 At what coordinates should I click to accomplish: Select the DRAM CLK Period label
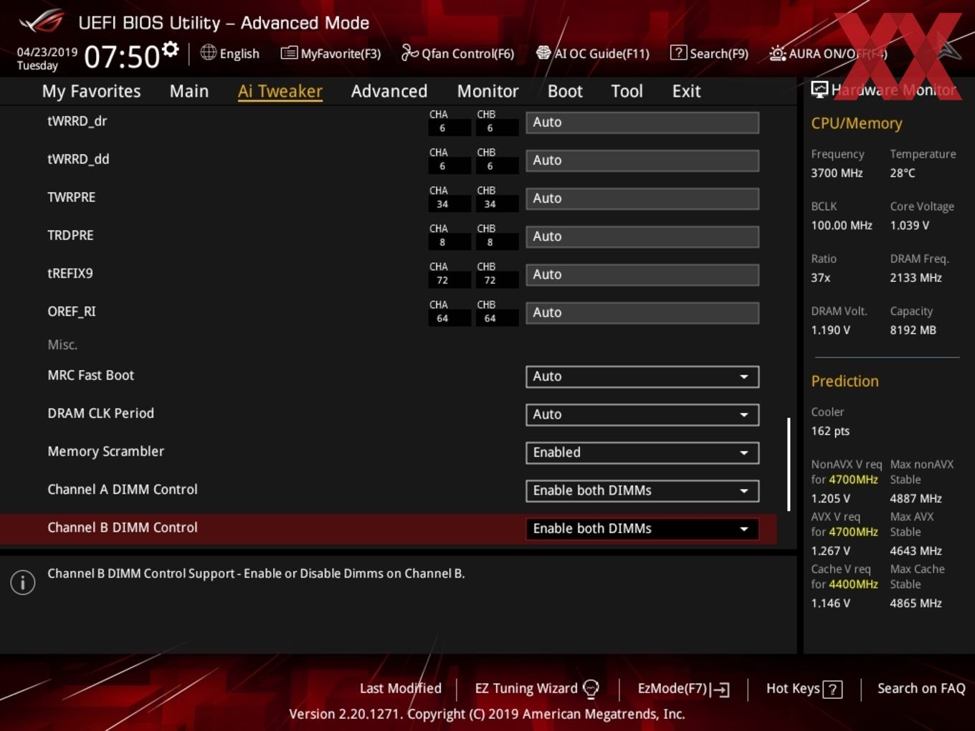[x=101, y=414]
